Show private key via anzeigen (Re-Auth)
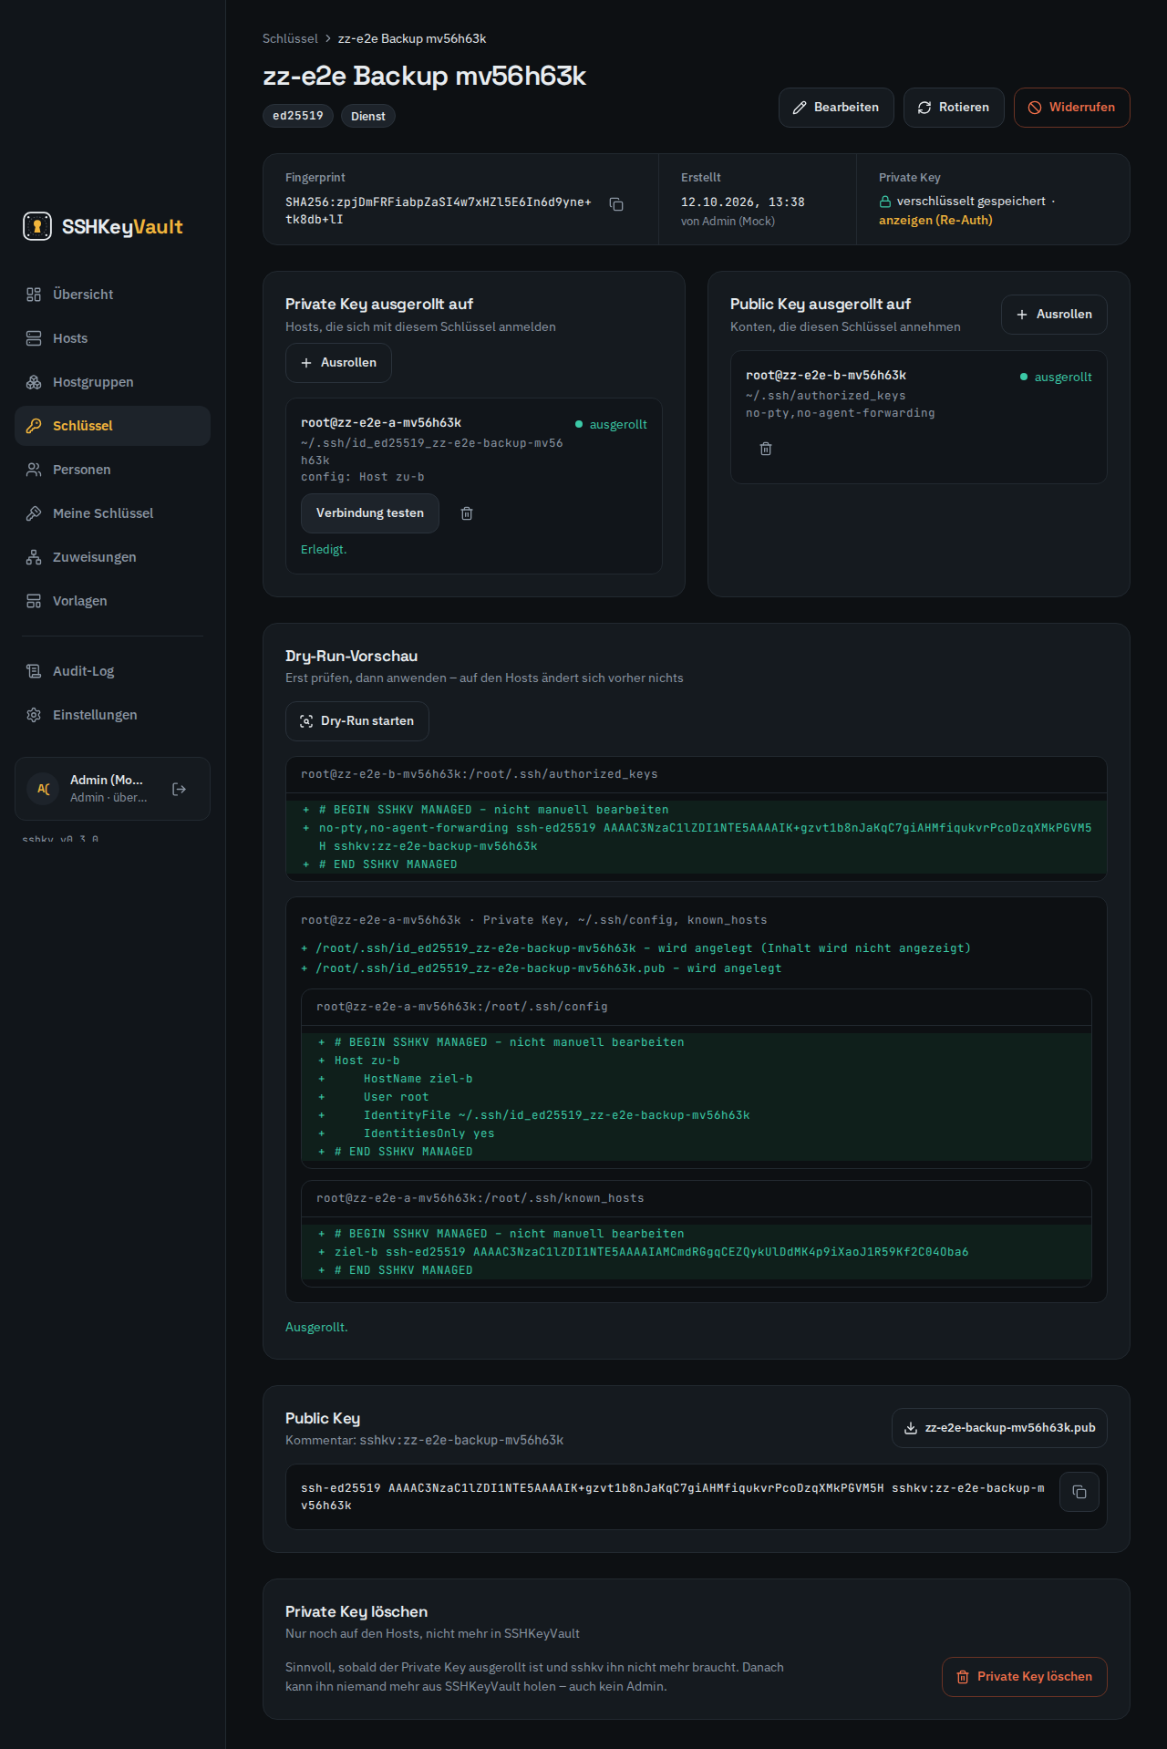This screenshot has width=1167, height=1749. (935, 220)
